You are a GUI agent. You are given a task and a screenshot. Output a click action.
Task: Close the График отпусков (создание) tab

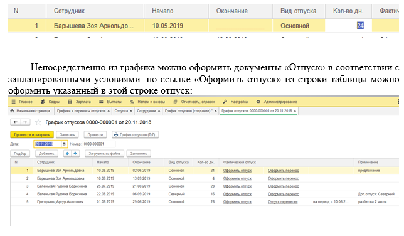[216, 111]
